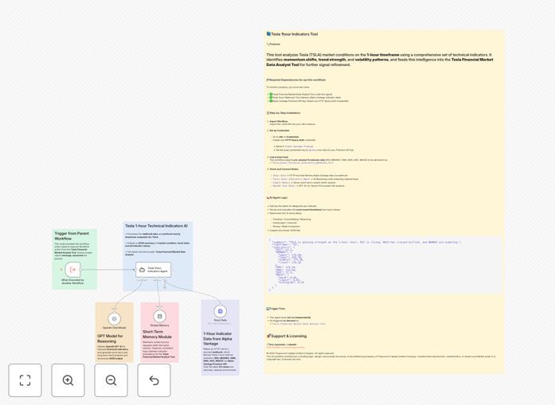Click the GPT Model for Reasoning note heading
555x405 pixels.
[110, 338]
